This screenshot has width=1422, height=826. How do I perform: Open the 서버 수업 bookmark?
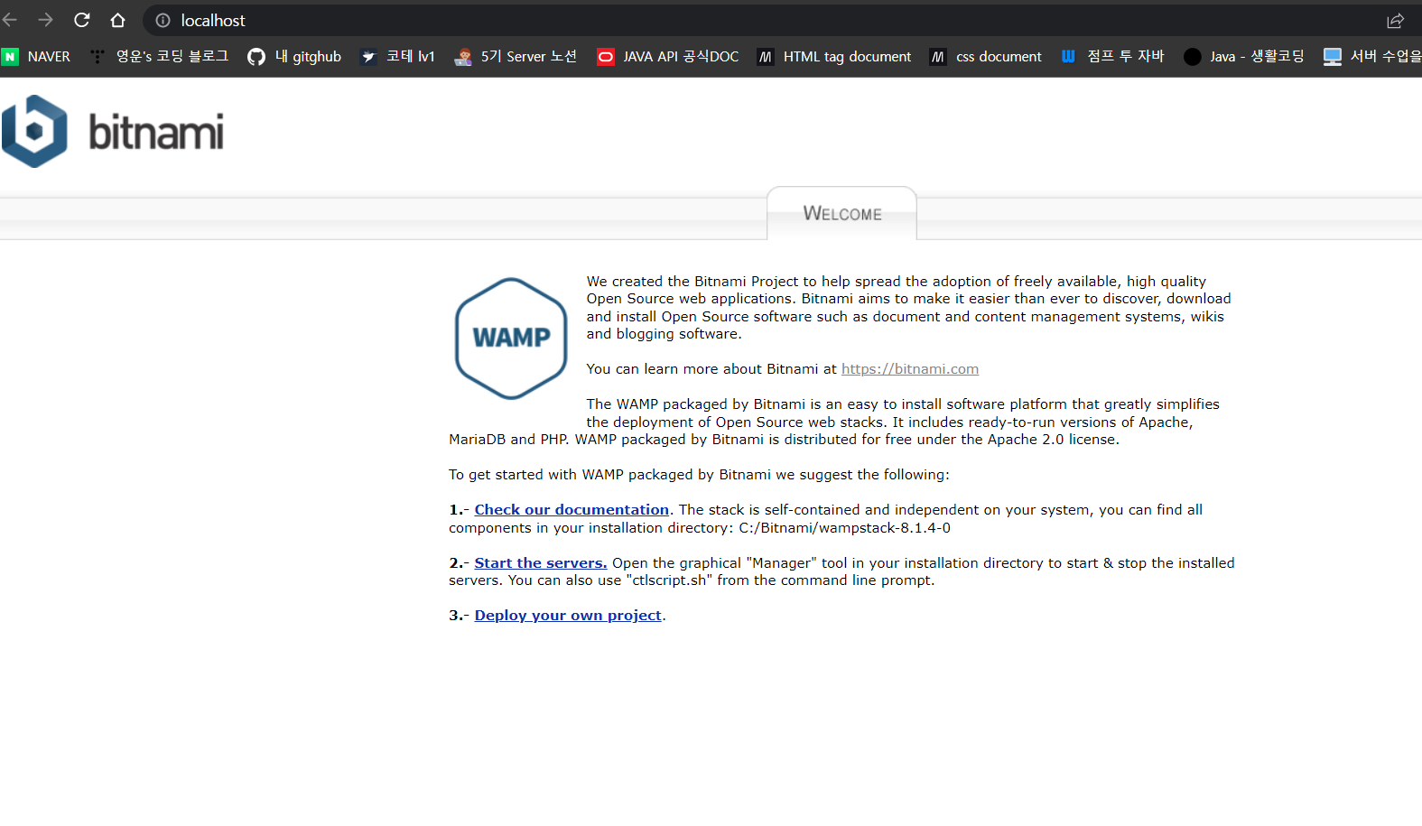[1372, 57]
